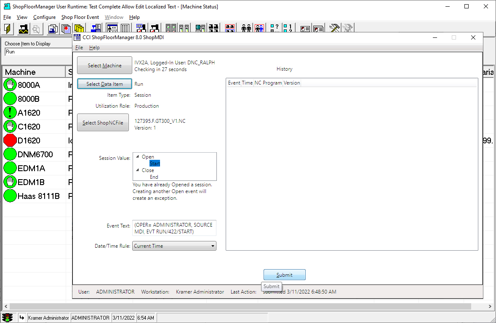This screenshot has width=496, height=323.
Task: Click the machine with yellow graph icon
Action: [24, 29]
